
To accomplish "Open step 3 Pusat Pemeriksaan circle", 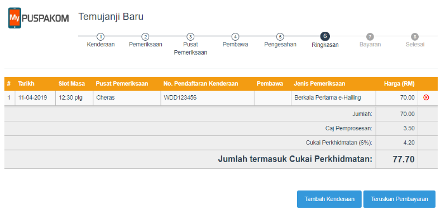I will point(190,37).
